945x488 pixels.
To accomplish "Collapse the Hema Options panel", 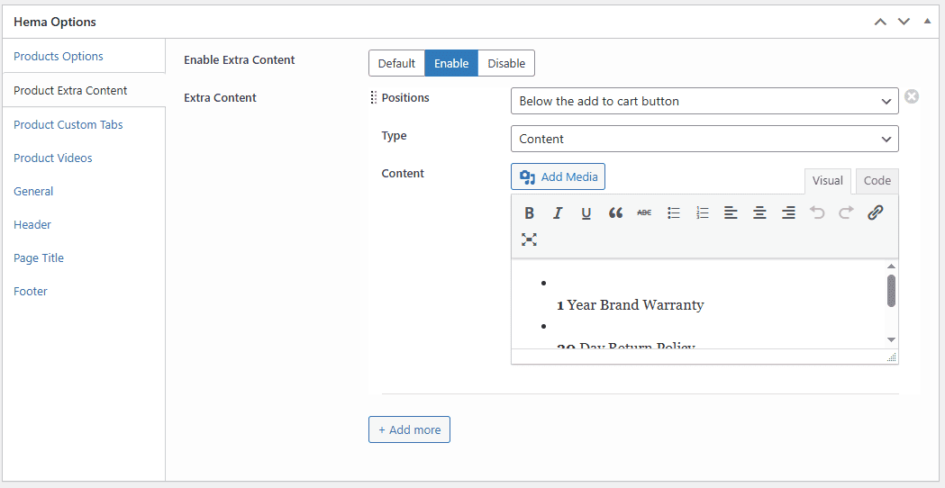I will tap(927, 22).
